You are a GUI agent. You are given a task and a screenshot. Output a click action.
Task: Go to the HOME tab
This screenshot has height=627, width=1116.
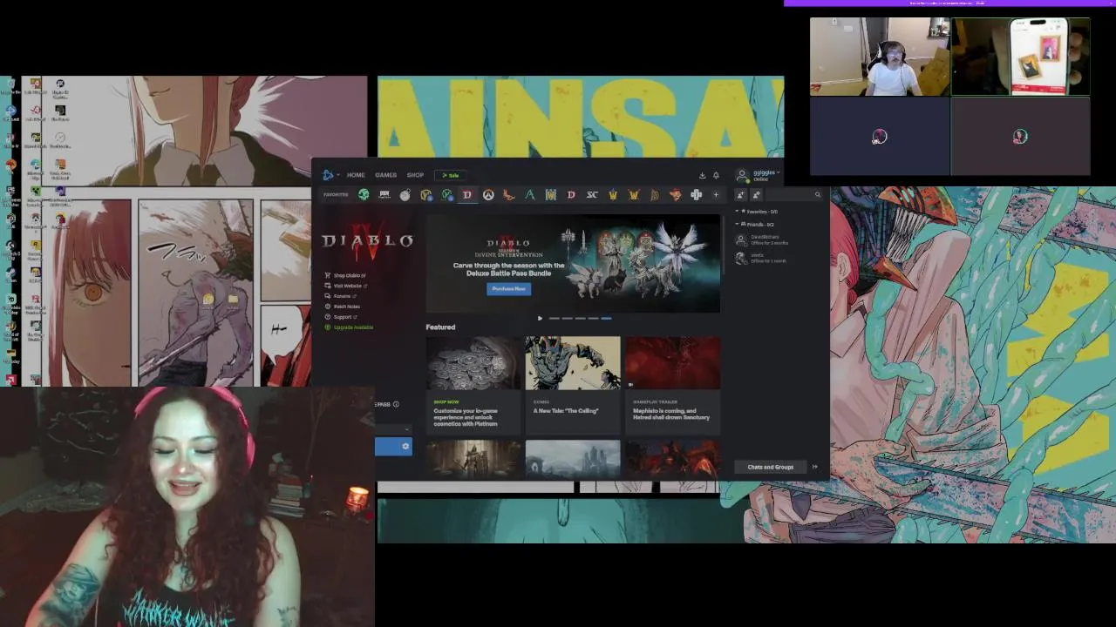(x=356, y=175)
